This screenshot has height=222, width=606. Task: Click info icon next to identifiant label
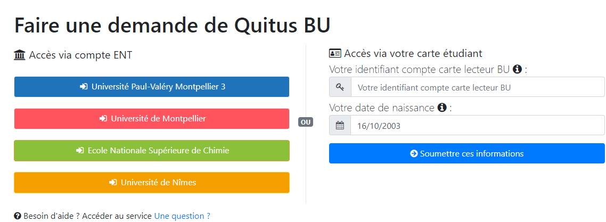click(x=517, y=70)
